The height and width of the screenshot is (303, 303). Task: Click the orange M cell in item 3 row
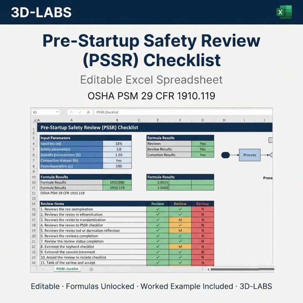tap(180, 220)
